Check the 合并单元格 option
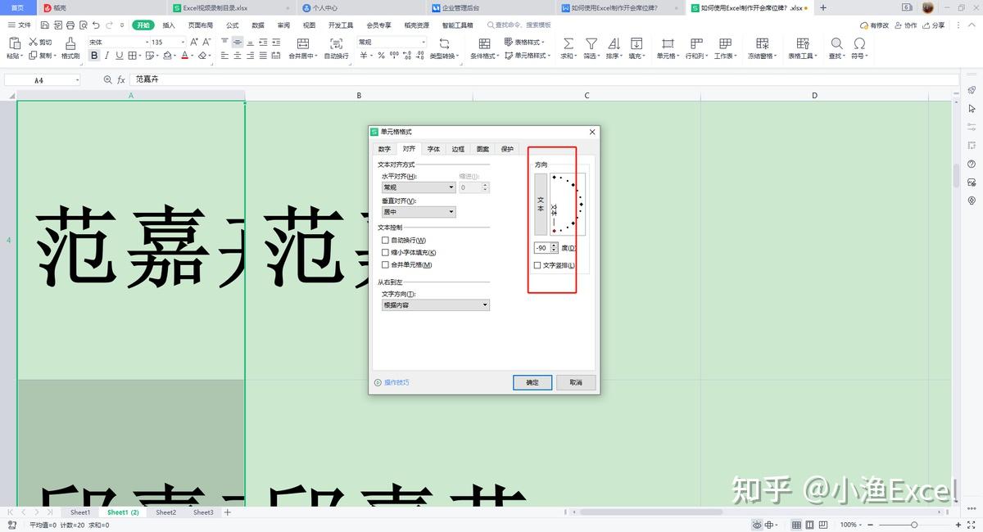Viewport: 983px width, 532px height. click(384, 264)
